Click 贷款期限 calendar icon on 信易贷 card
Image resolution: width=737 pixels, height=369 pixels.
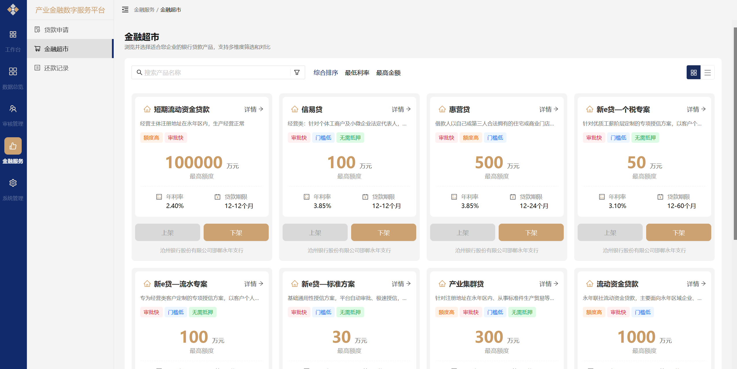click(x=365, y=197)
